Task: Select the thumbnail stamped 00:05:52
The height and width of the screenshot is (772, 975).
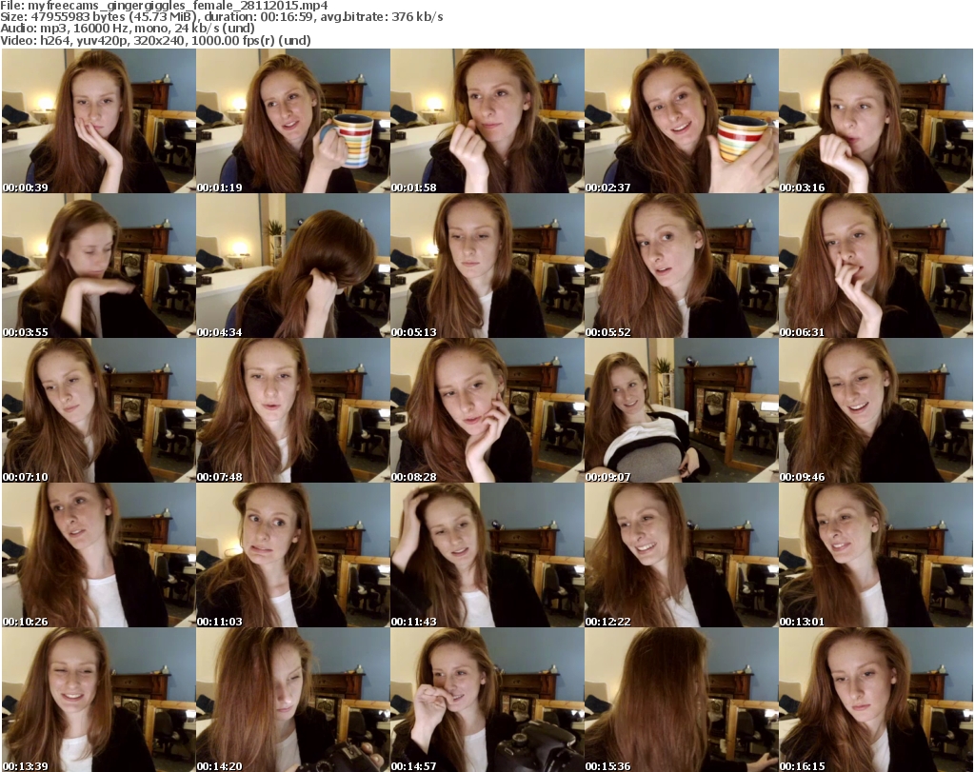Action: click(x=682, y=266)
